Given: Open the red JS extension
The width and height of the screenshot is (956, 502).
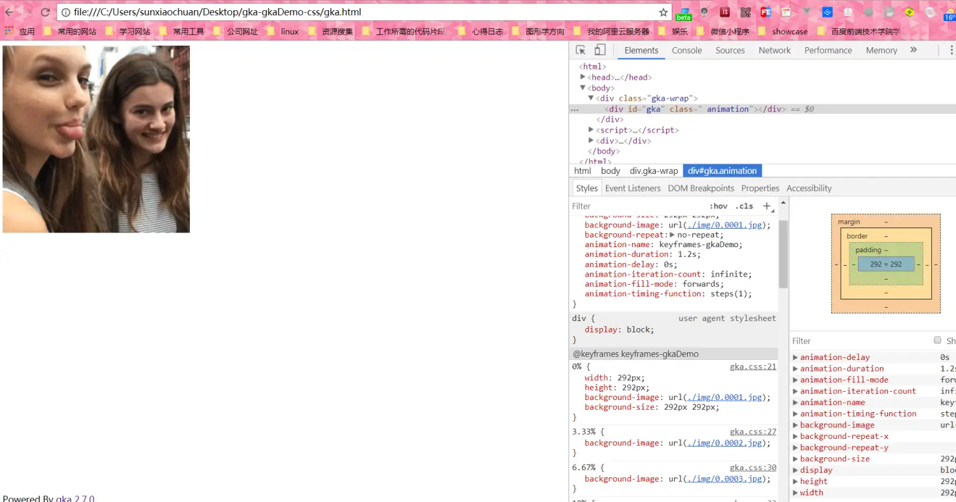Looking at the screenshot, I should [x=725, y=12].
